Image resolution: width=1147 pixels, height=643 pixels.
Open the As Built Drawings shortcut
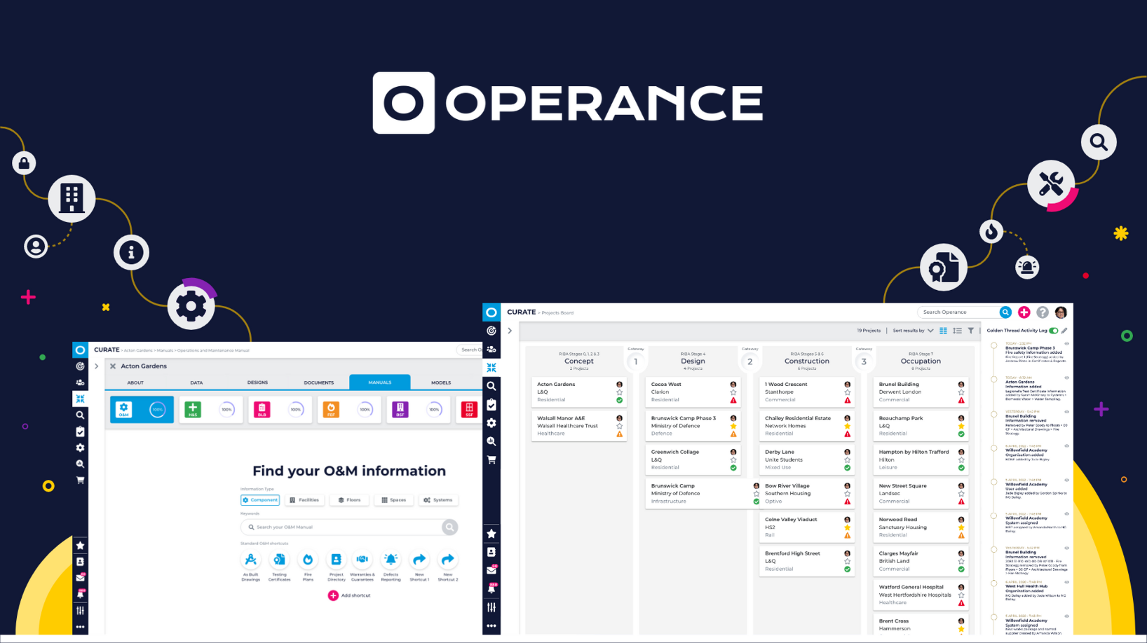point(252,560)
